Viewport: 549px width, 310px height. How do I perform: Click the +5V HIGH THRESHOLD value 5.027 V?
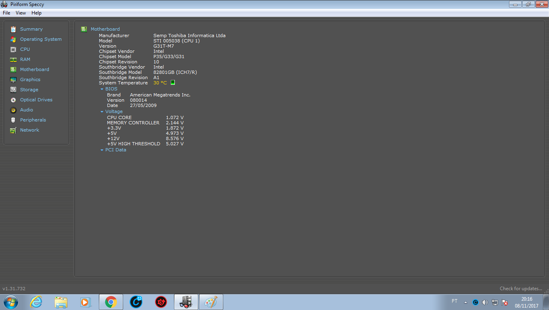(x=175, y=144)
